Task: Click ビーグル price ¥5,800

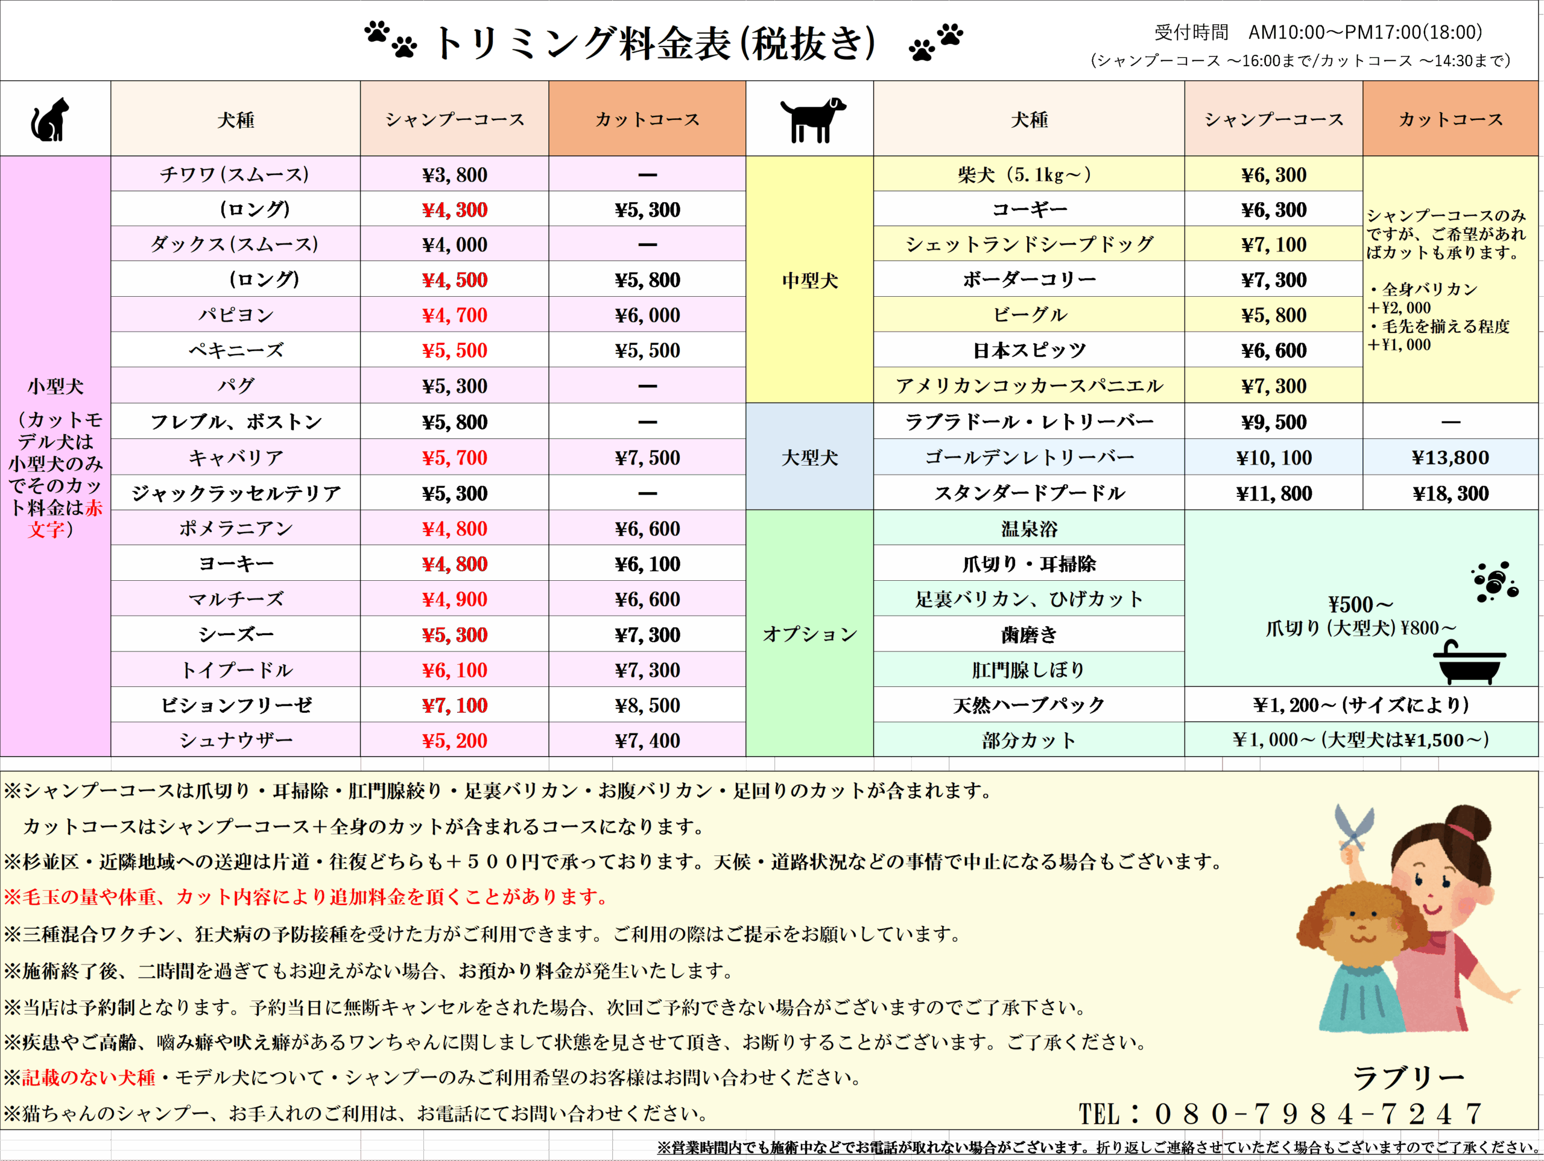Action: pyautogui.click(x=1273, y=315)
